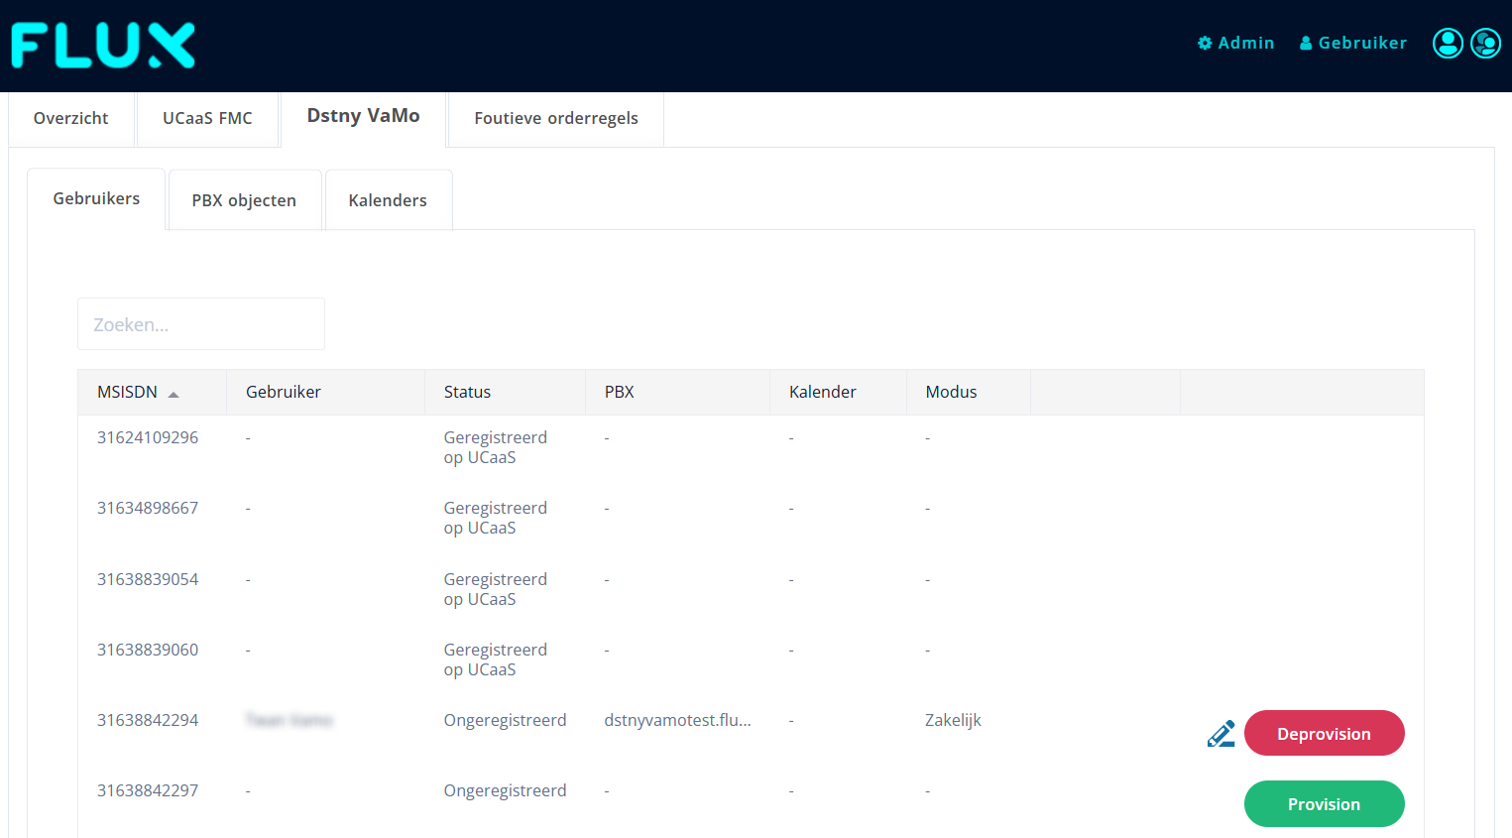Click Ongeregistreerd status of row 31638842297

pos(505,790)
